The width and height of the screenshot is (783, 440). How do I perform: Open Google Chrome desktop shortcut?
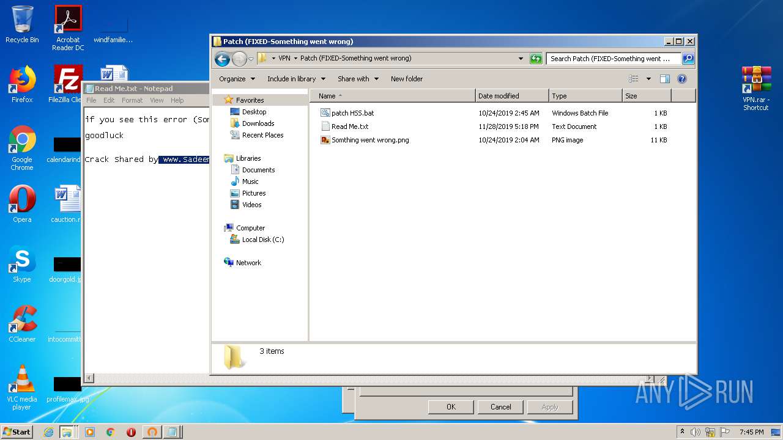(x=22, y=148)
